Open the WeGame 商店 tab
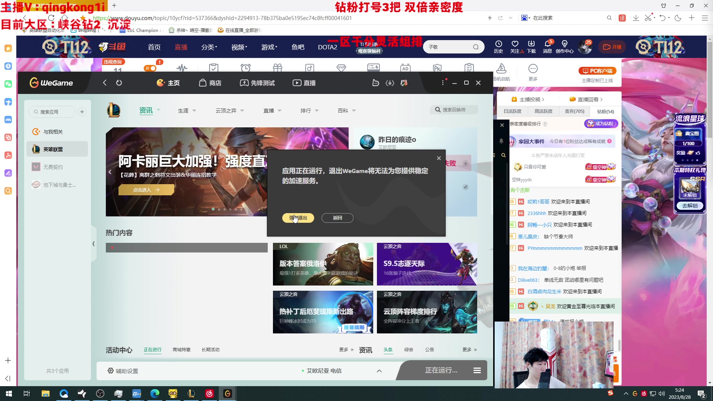 tap(210, 83)
